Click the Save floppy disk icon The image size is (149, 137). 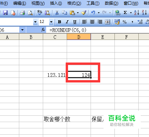5,13
